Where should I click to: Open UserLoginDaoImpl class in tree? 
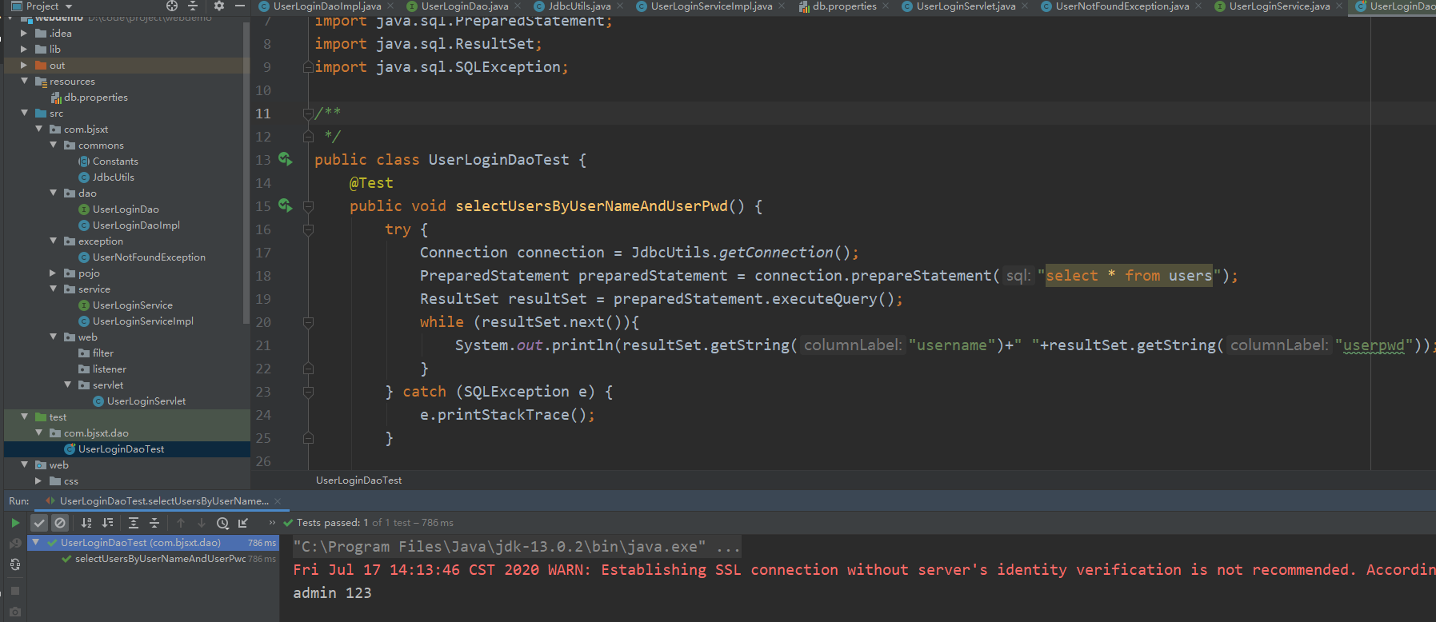coord(136,225)
